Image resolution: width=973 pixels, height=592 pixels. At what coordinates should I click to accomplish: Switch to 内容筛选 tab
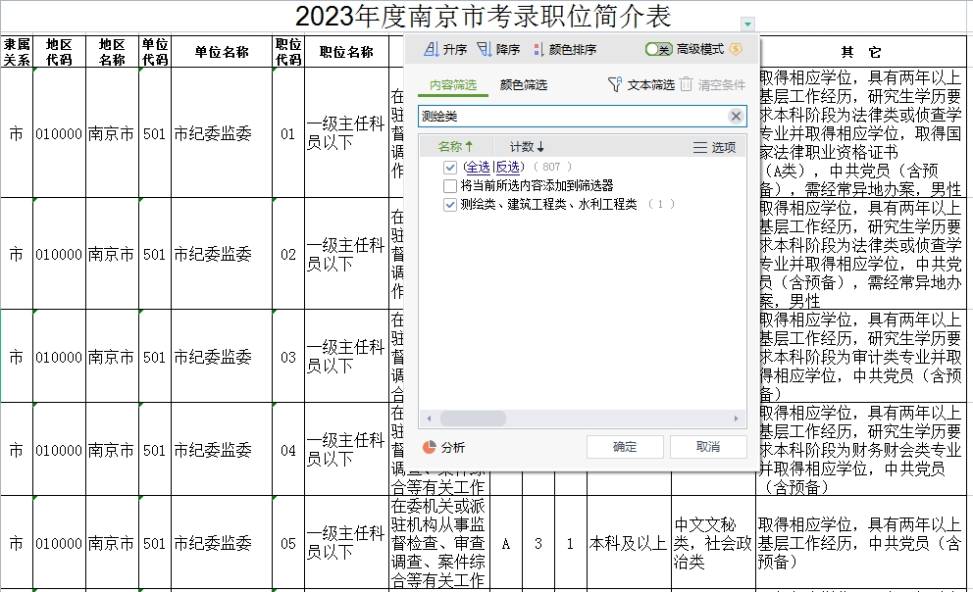[x=453, y=85]
